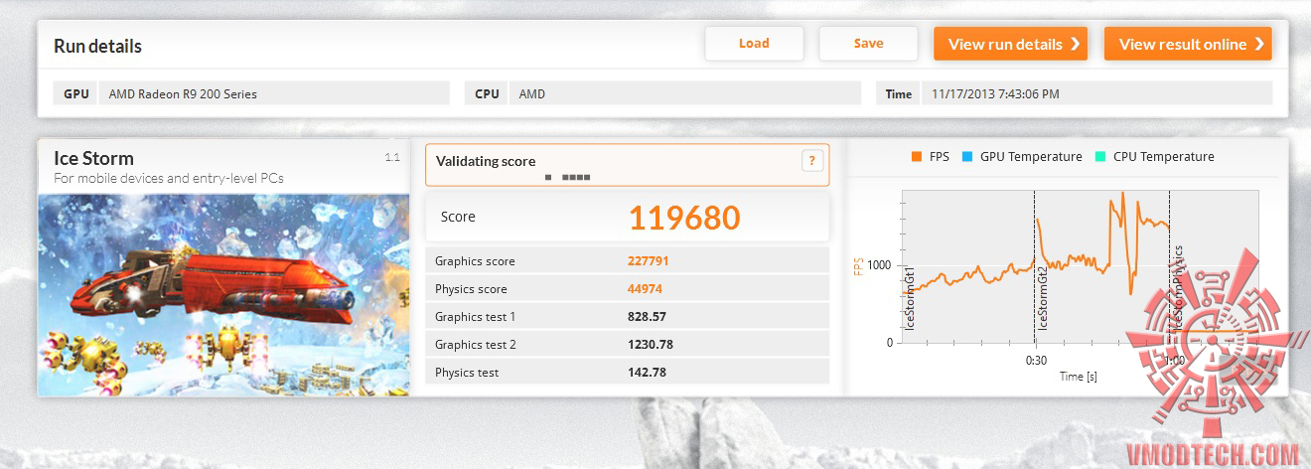Viewport: 1311px width, 469px height.
Task: Click the Run details heading
Action: [x=97, y=46]
